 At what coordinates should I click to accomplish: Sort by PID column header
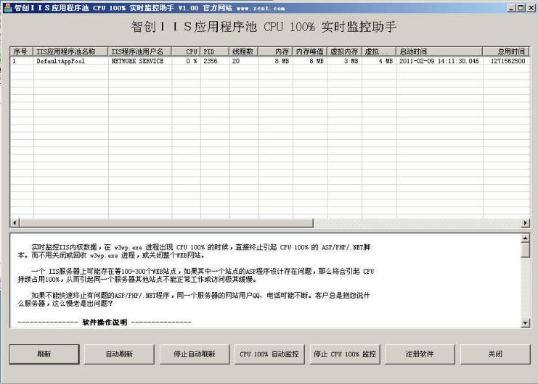point(215,51)
